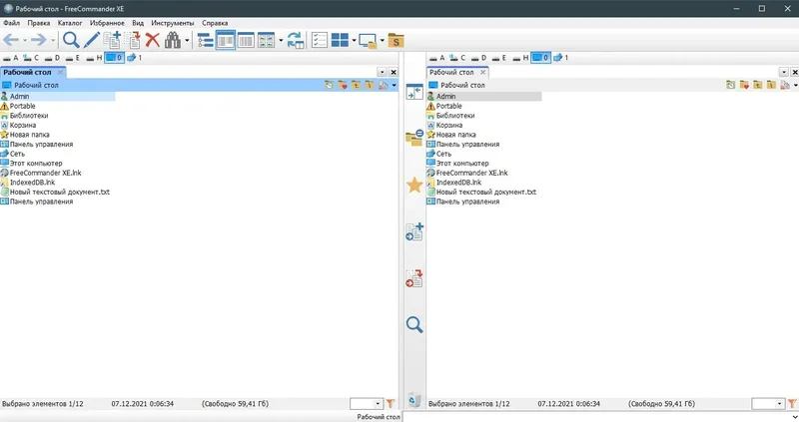Click the Move files toolbar icon
Screen dimensions: 799x422
(133, 40)
